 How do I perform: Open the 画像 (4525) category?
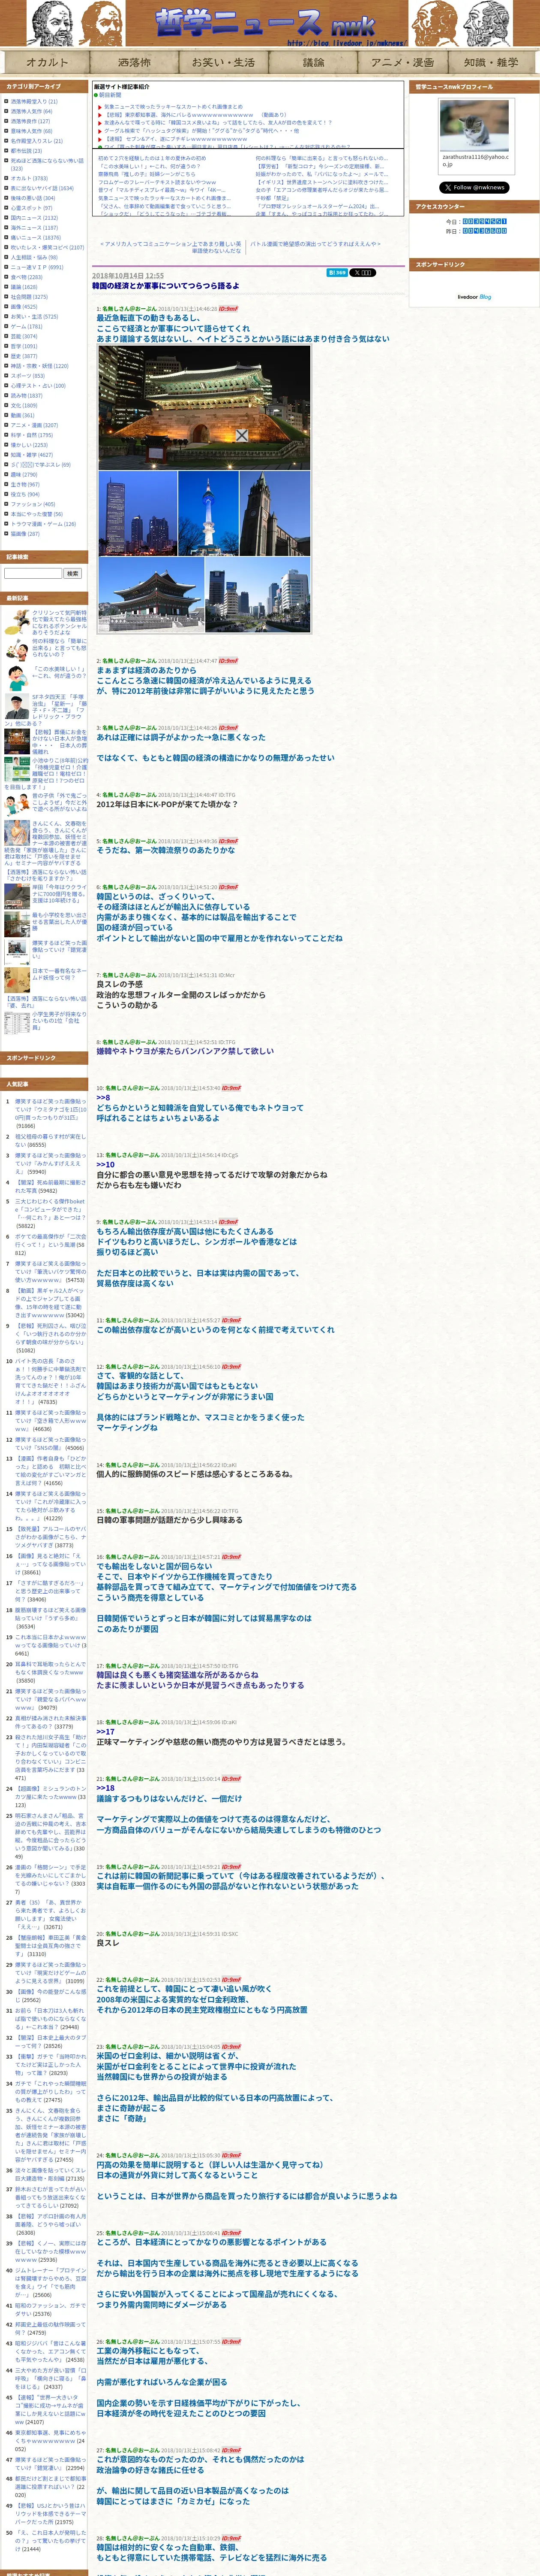[24, 307]
